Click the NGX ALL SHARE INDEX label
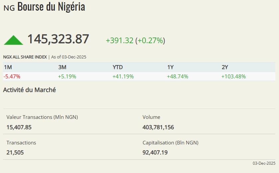Image resolution: width=279 pixels, height=173 pixels. click(x=25, y=57)
